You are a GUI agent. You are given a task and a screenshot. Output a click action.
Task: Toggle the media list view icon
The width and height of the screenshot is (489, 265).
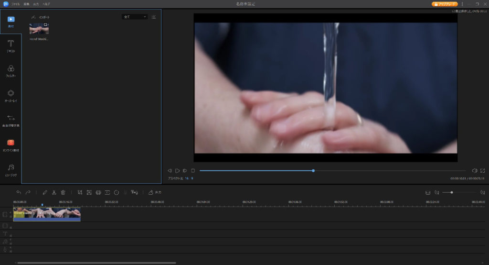click(x=154, y=17)
